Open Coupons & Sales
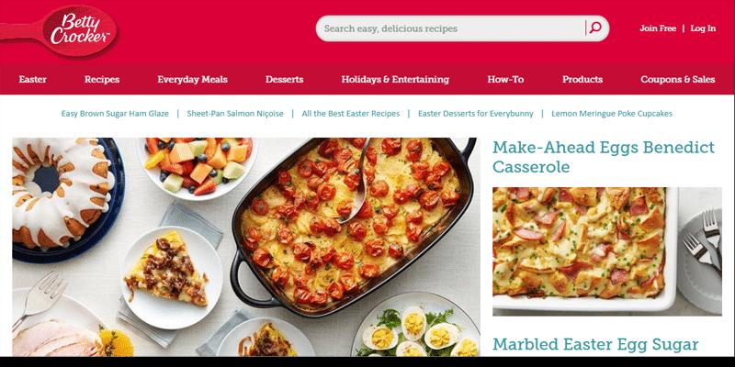 click(678, 80)
